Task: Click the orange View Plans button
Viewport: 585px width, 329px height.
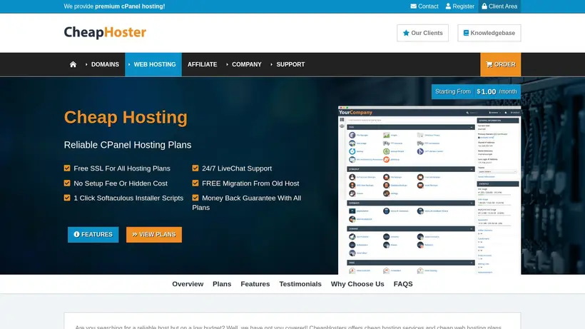Action: 154,235
